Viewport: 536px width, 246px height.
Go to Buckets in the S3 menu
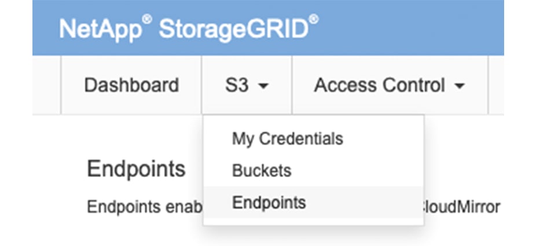point(262,171)
